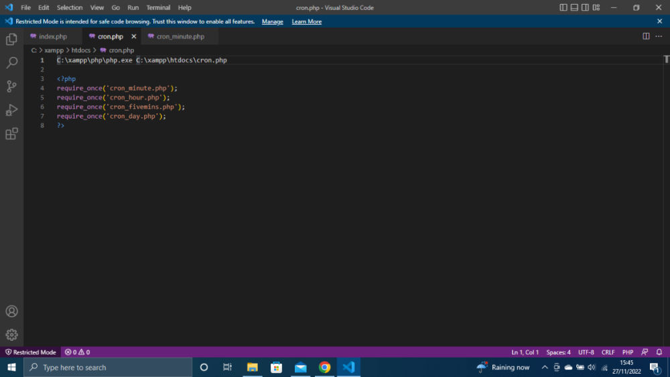Open the Terminal menu

tap(158, 8)
